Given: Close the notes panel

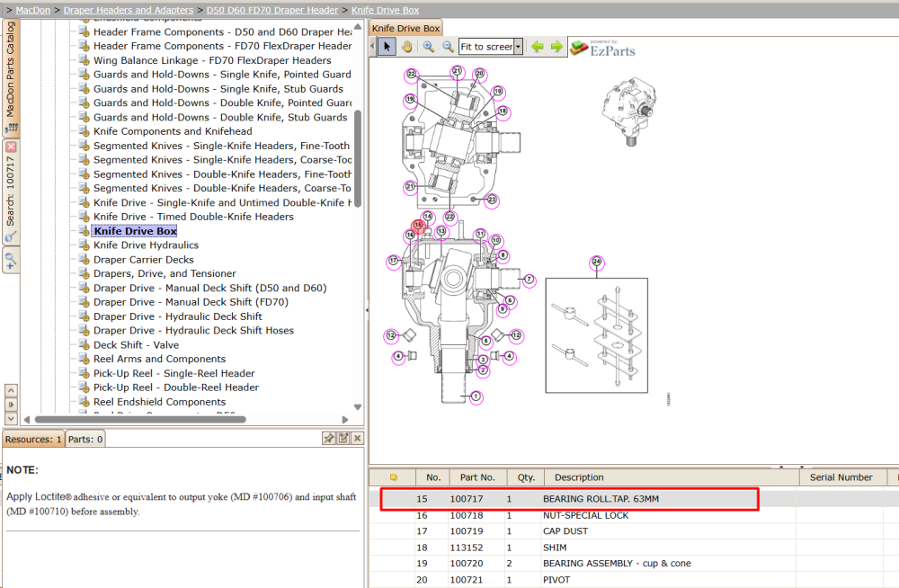Looking at the screenshot, I should [357, 438].
